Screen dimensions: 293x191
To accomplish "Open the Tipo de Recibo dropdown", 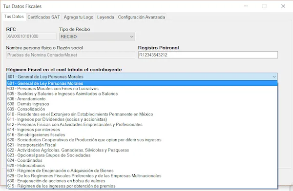I will click(x=97, y=37).
